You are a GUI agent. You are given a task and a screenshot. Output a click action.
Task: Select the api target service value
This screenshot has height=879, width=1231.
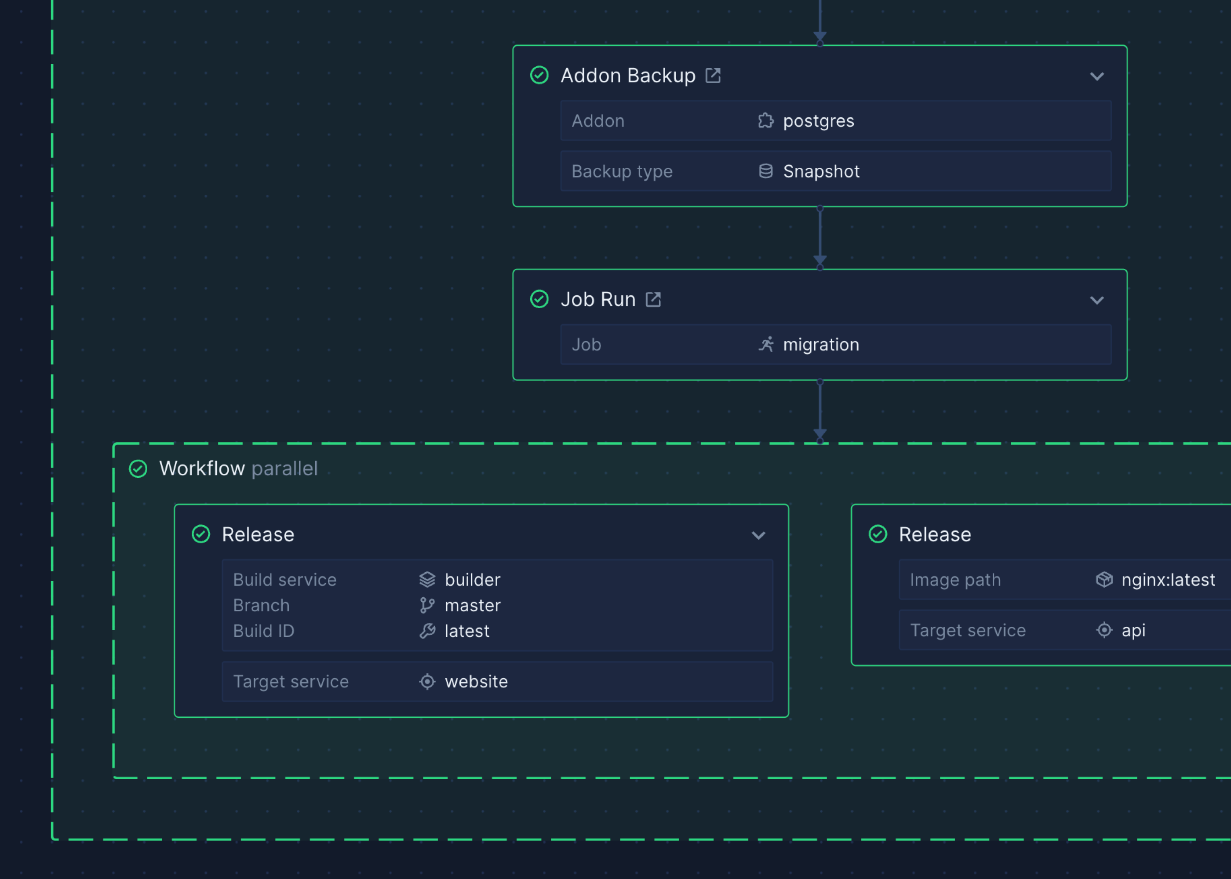pos(1133,631)
